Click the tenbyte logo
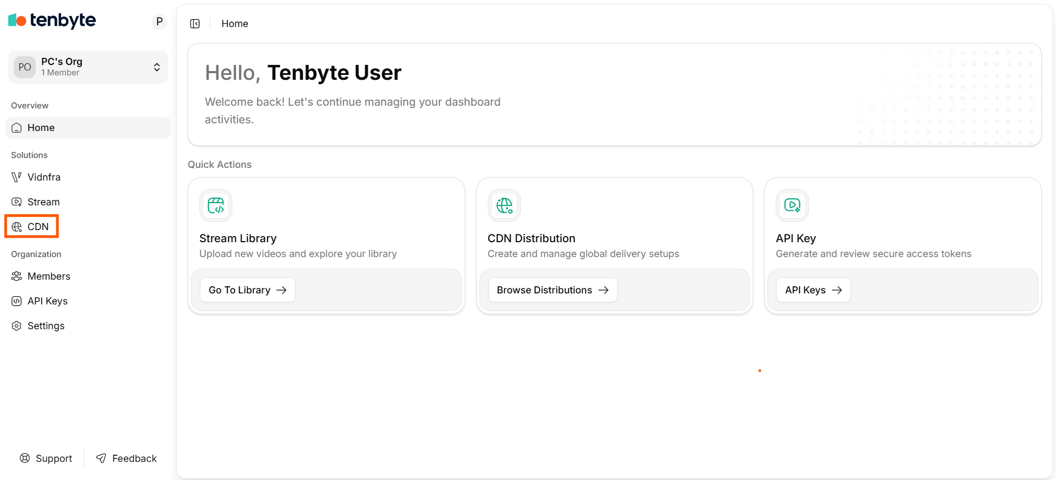Screen dimensions: 1056x480 coord(52,20)
